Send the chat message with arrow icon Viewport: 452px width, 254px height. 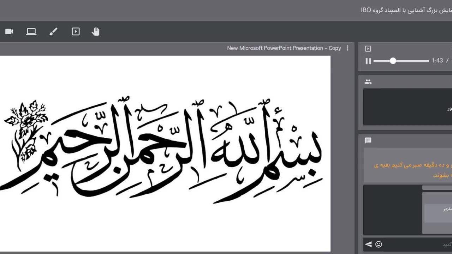click(x=368, y=244)
